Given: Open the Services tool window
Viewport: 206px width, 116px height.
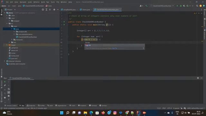Looking at the screenshot, I should coord(103,105).
